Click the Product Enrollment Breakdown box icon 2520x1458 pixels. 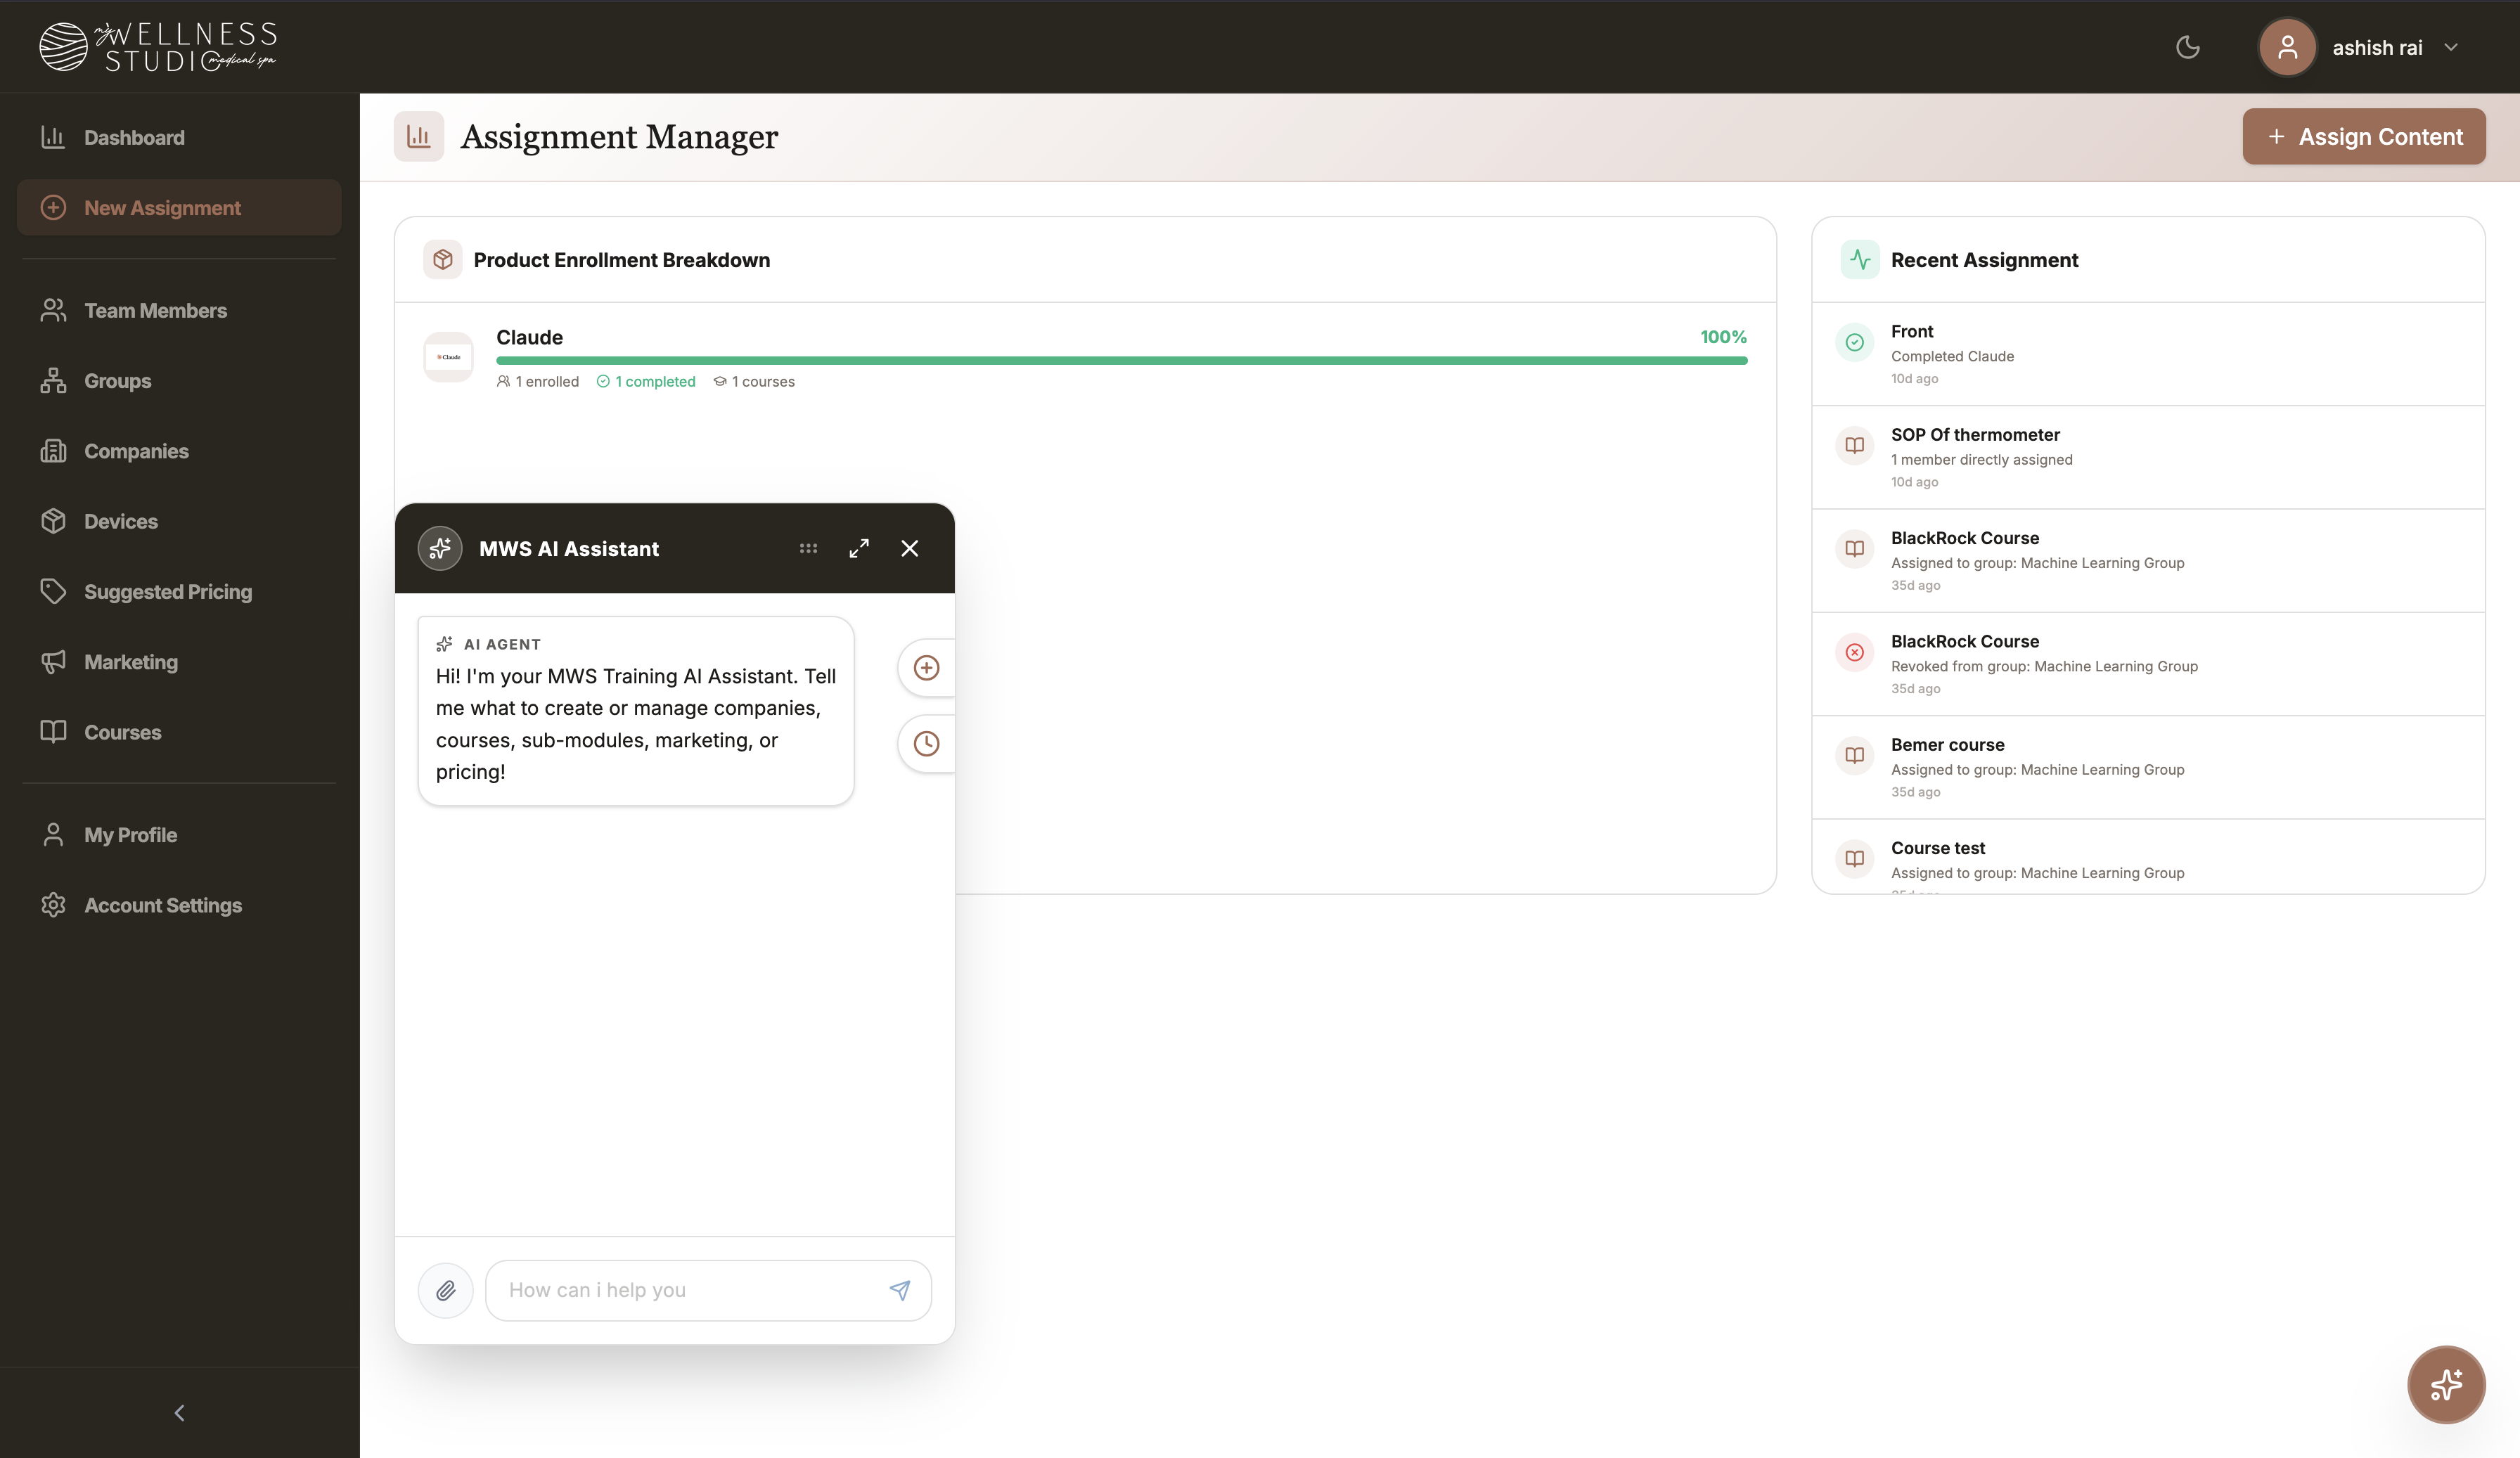click(443, 260)
